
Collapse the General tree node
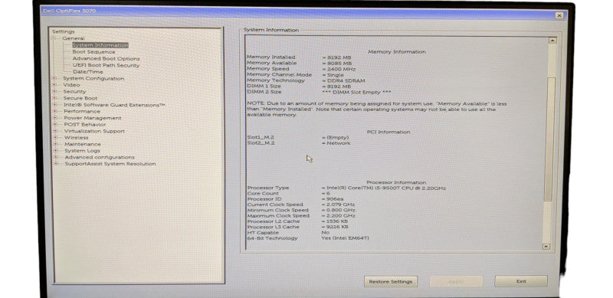[54, 38]
